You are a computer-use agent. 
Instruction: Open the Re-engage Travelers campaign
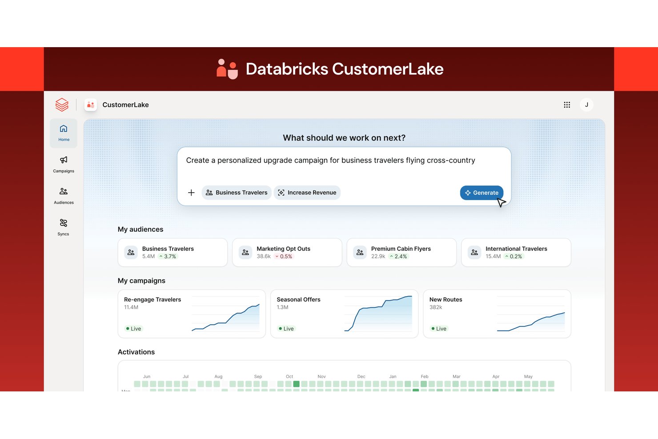point(192,314)
